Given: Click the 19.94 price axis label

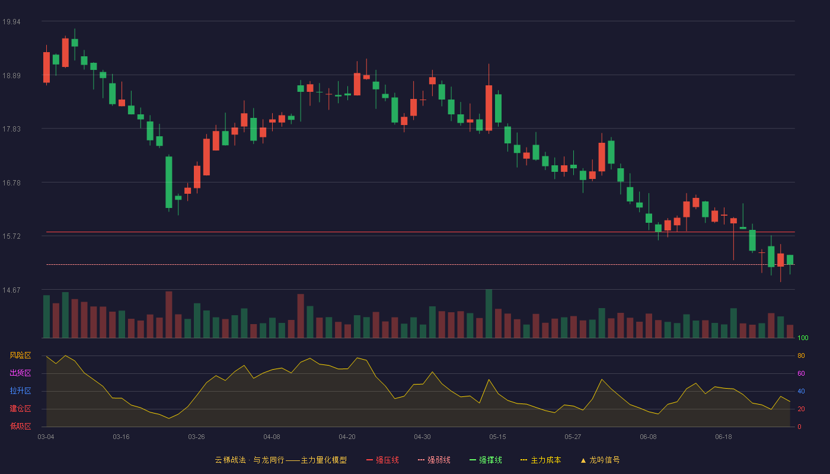Looking at the screenshot, I should (x=11, y=22).
